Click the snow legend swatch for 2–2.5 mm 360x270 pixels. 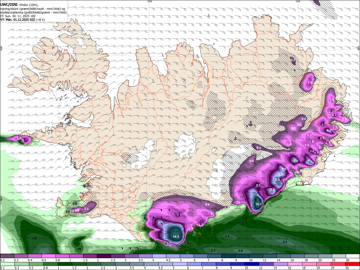[103, 256]
